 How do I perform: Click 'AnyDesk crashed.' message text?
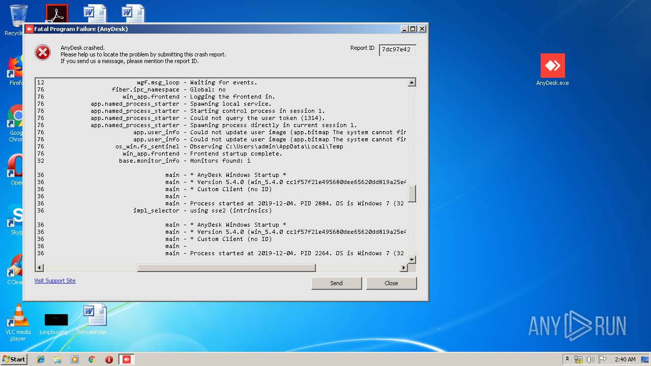(82, 48)
